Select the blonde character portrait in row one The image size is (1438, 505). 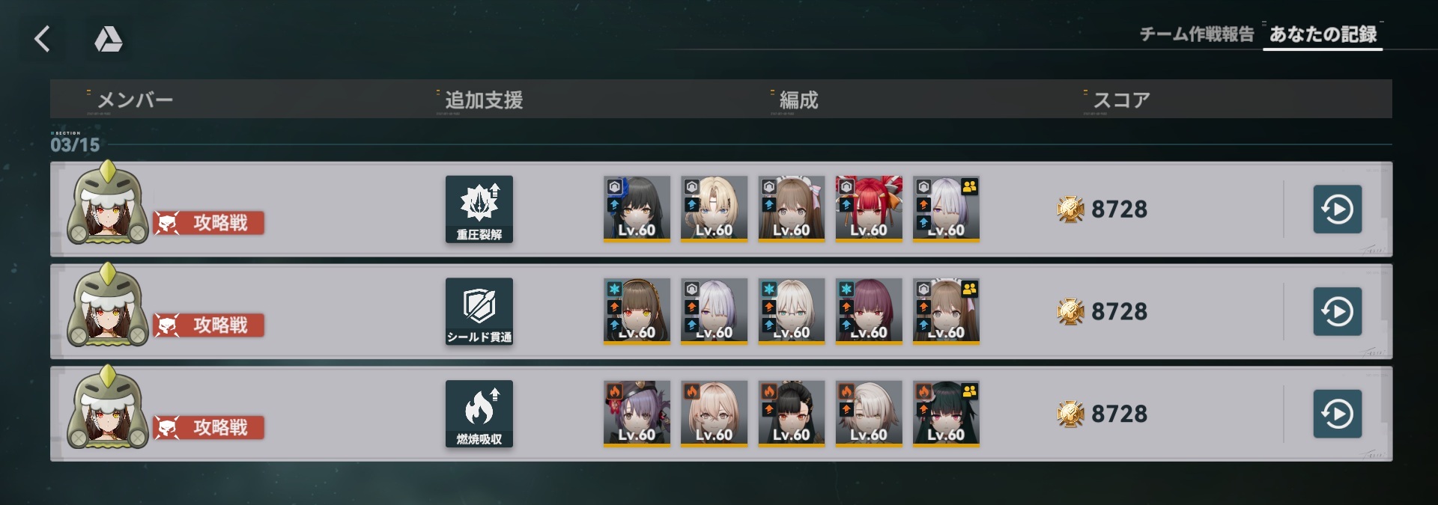tap(714, 209)
